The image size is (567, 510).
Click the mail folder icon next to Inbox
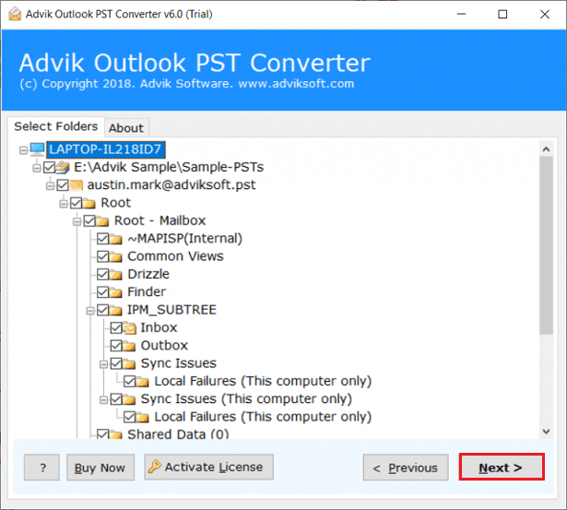coord(129,327)
